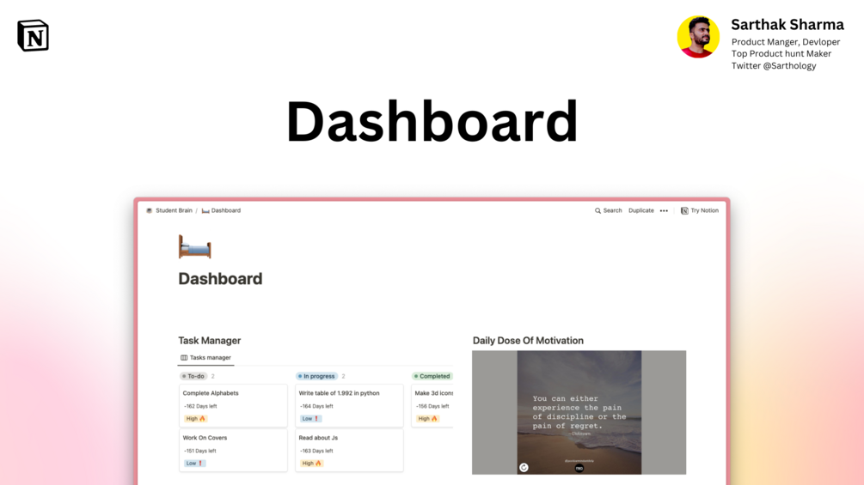The height and width of the screenshot is (485, 864).
Task: Click the Duplicate button
Action: coord(640,210)
